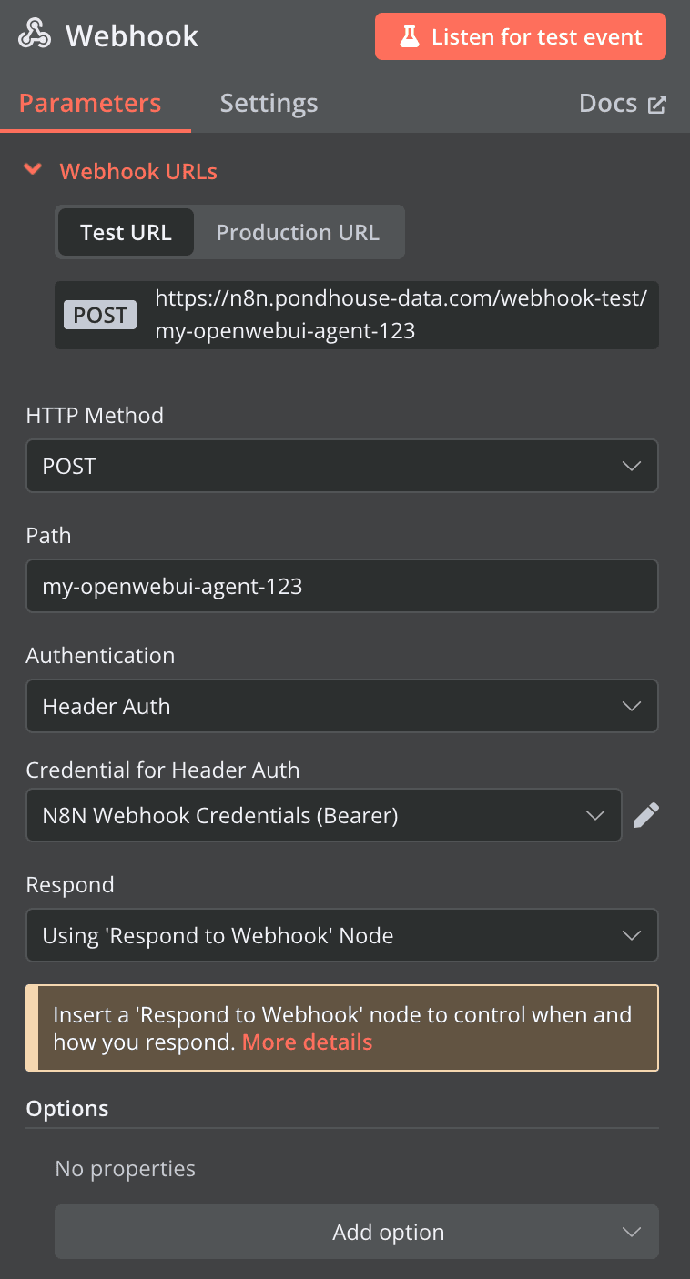Click the pencil icon to edit credentials
Image resolution: width=690 pixels, height=1279 pixels.
click(646, 815)
